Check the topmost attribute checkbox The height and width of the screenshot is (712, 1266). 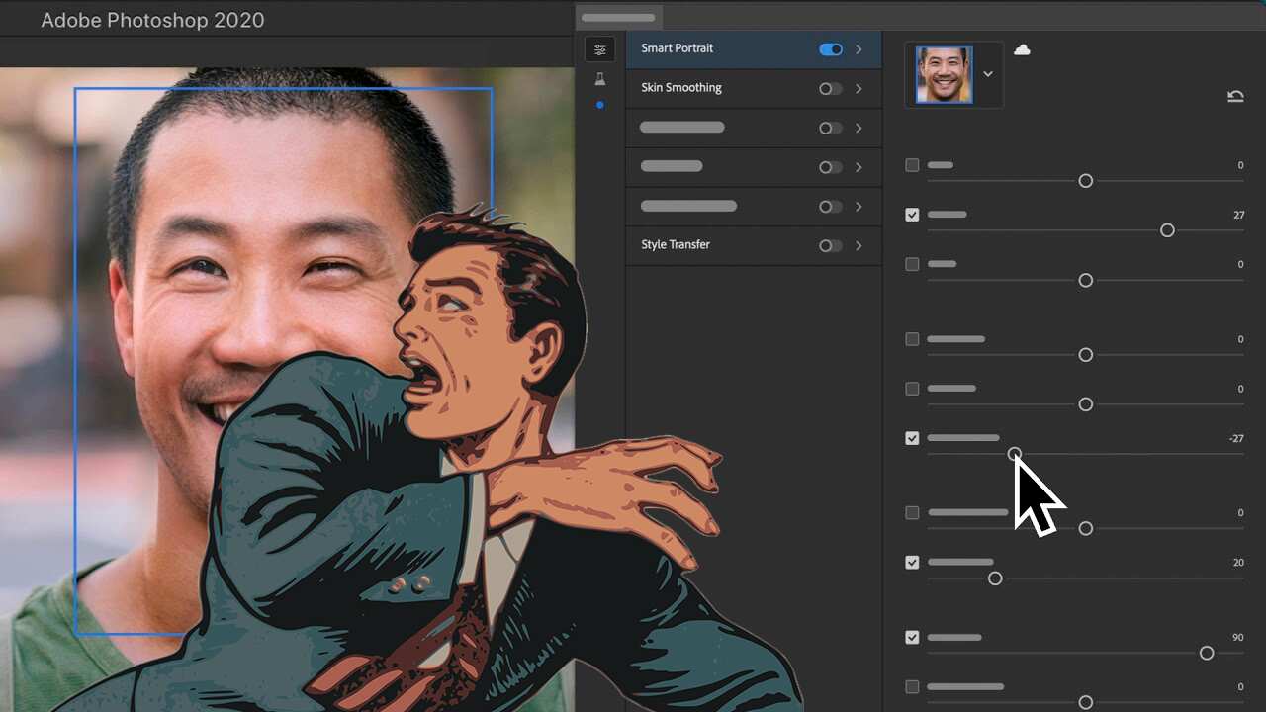tap(911, 165)
